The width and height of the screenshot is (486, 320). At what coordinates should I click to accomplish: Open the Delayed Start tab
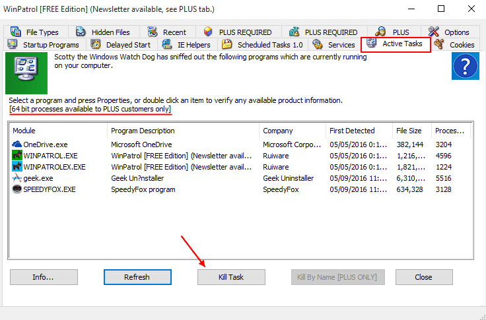coord(122,45)
